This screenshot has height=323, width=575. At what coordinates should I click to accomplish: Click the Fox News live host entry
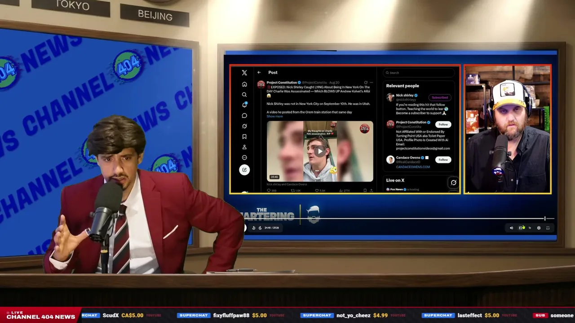point(402,190)
